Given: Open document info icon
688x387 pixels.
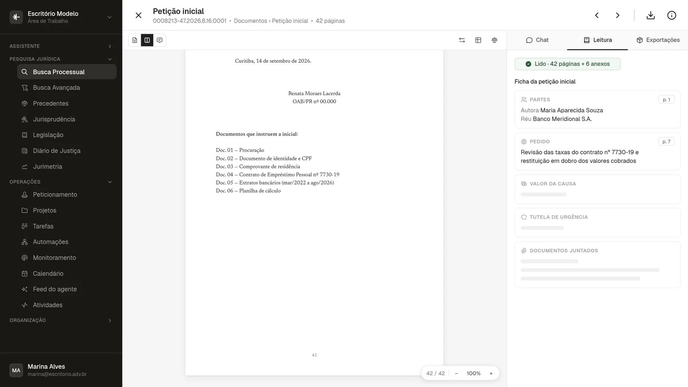Looking at the screenshot, I should (x=672, y=15).
